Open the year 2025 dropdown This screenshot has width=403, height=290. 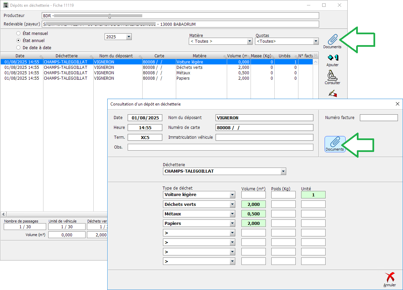[x=128, y=37]
